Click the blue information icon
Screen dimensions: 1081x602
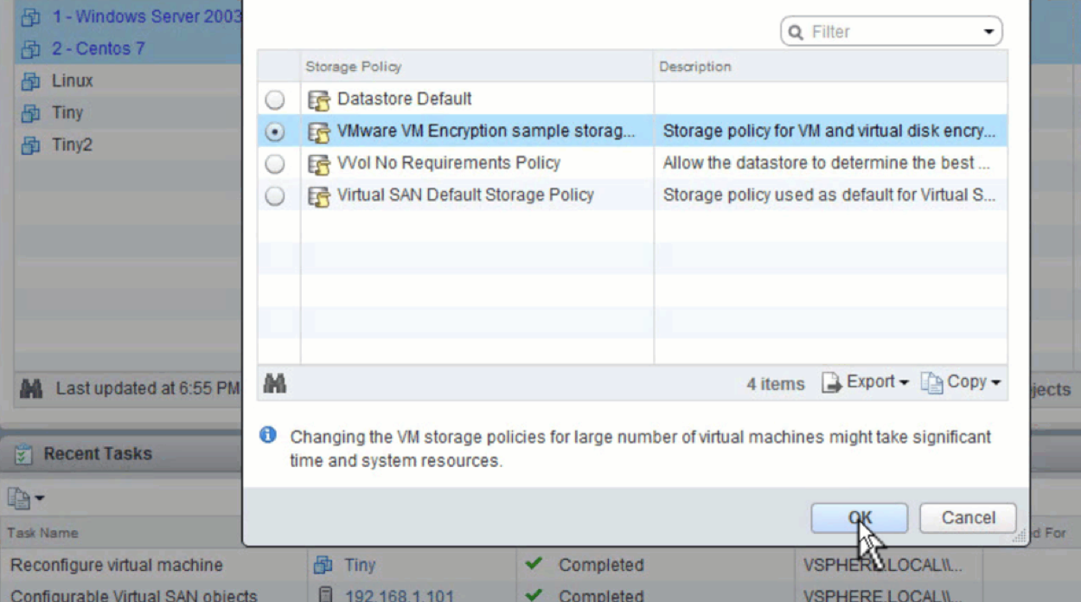click(x=268, y=435)
